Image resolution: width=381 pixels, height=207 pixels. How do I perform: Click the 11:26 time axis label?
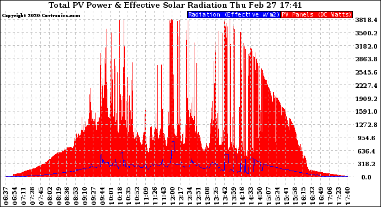click(155, 196)
